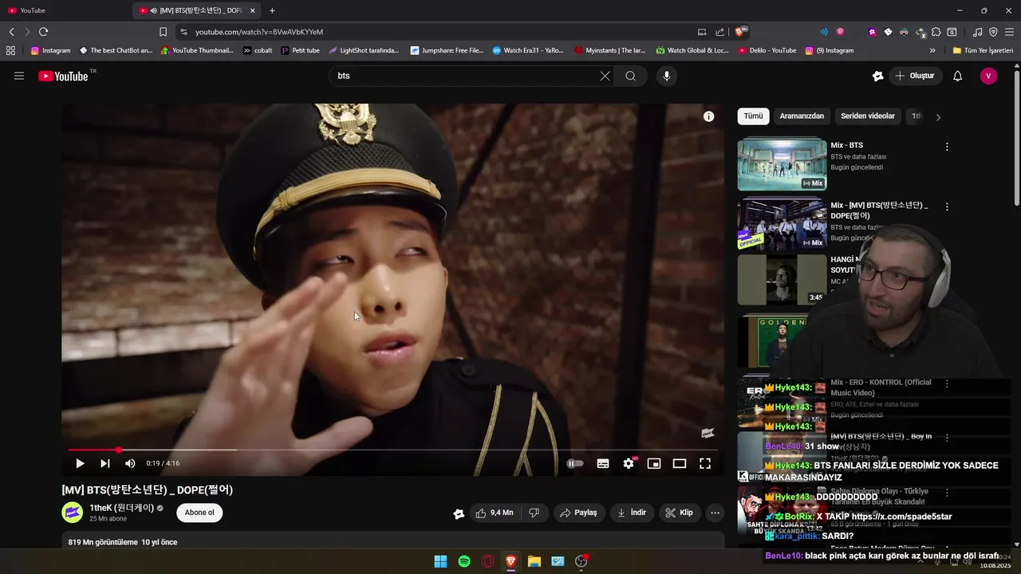Screen dimensions: 1021x574
Task: Open YouTube notifications bell
Action: [x=958, y=76]
